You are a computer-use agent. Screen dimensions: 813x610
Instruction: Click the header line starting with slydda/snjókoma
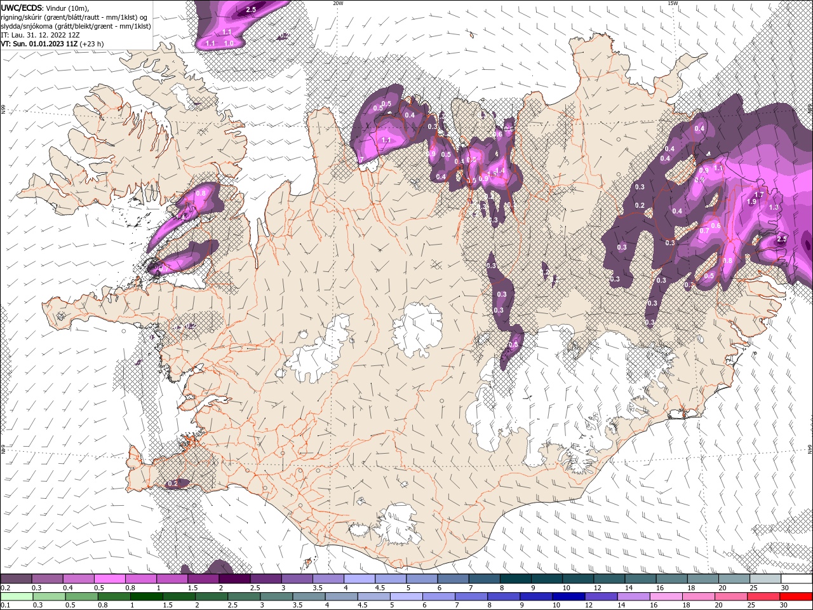tap(76, 26)
